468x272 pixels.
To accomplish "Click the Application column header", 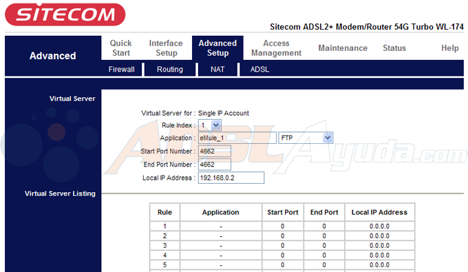I will 220,212.
